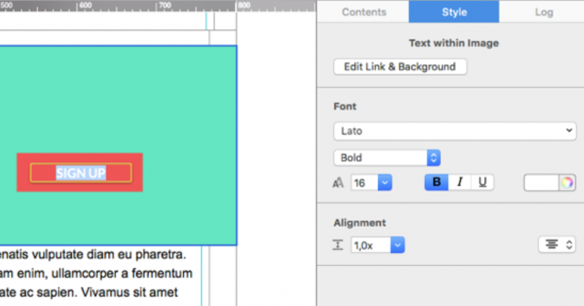584x306 pixels.
Task: Click the paragraph text 'vulputate diam eu pharetra'
Action: tap(109, 255)
